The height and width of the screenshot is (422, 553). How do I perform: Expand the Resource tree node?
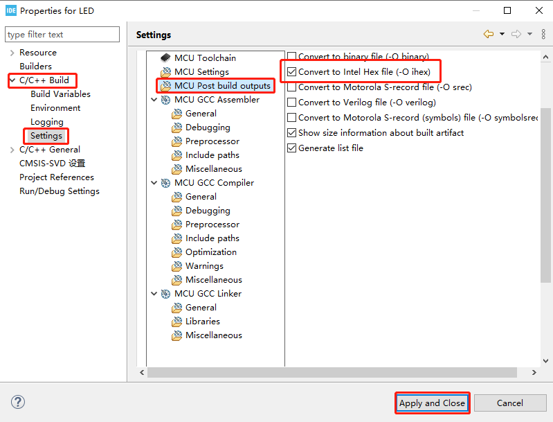tap(12, 53)
